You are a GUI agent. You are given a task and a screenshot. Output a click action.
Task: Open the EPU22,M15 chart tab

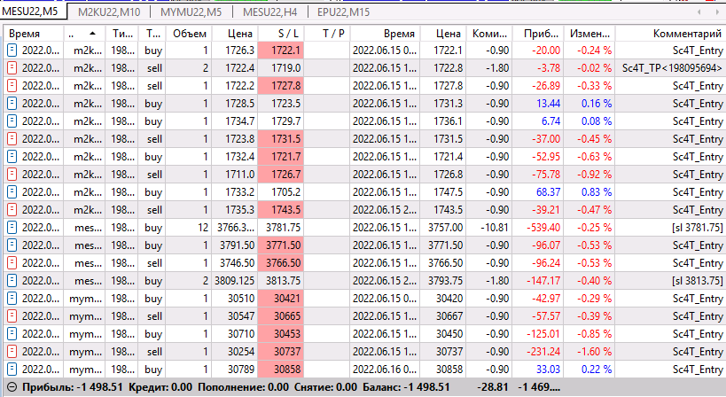343,12
